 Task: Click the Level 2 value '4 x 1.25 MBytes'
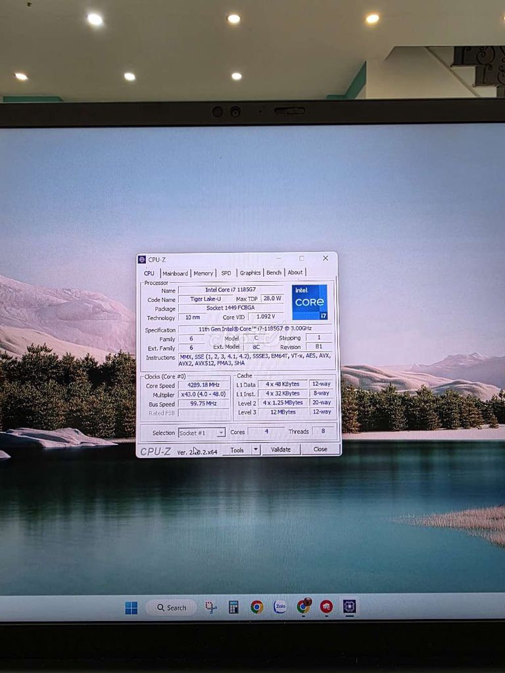(283, 403)
